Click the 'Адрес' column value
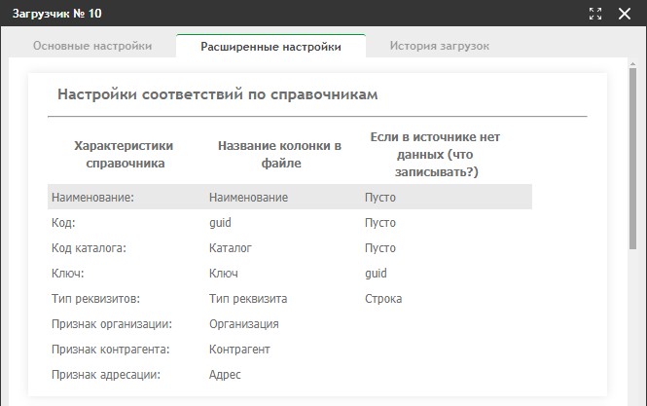The image size is (647, 406). tap(225, 375)
